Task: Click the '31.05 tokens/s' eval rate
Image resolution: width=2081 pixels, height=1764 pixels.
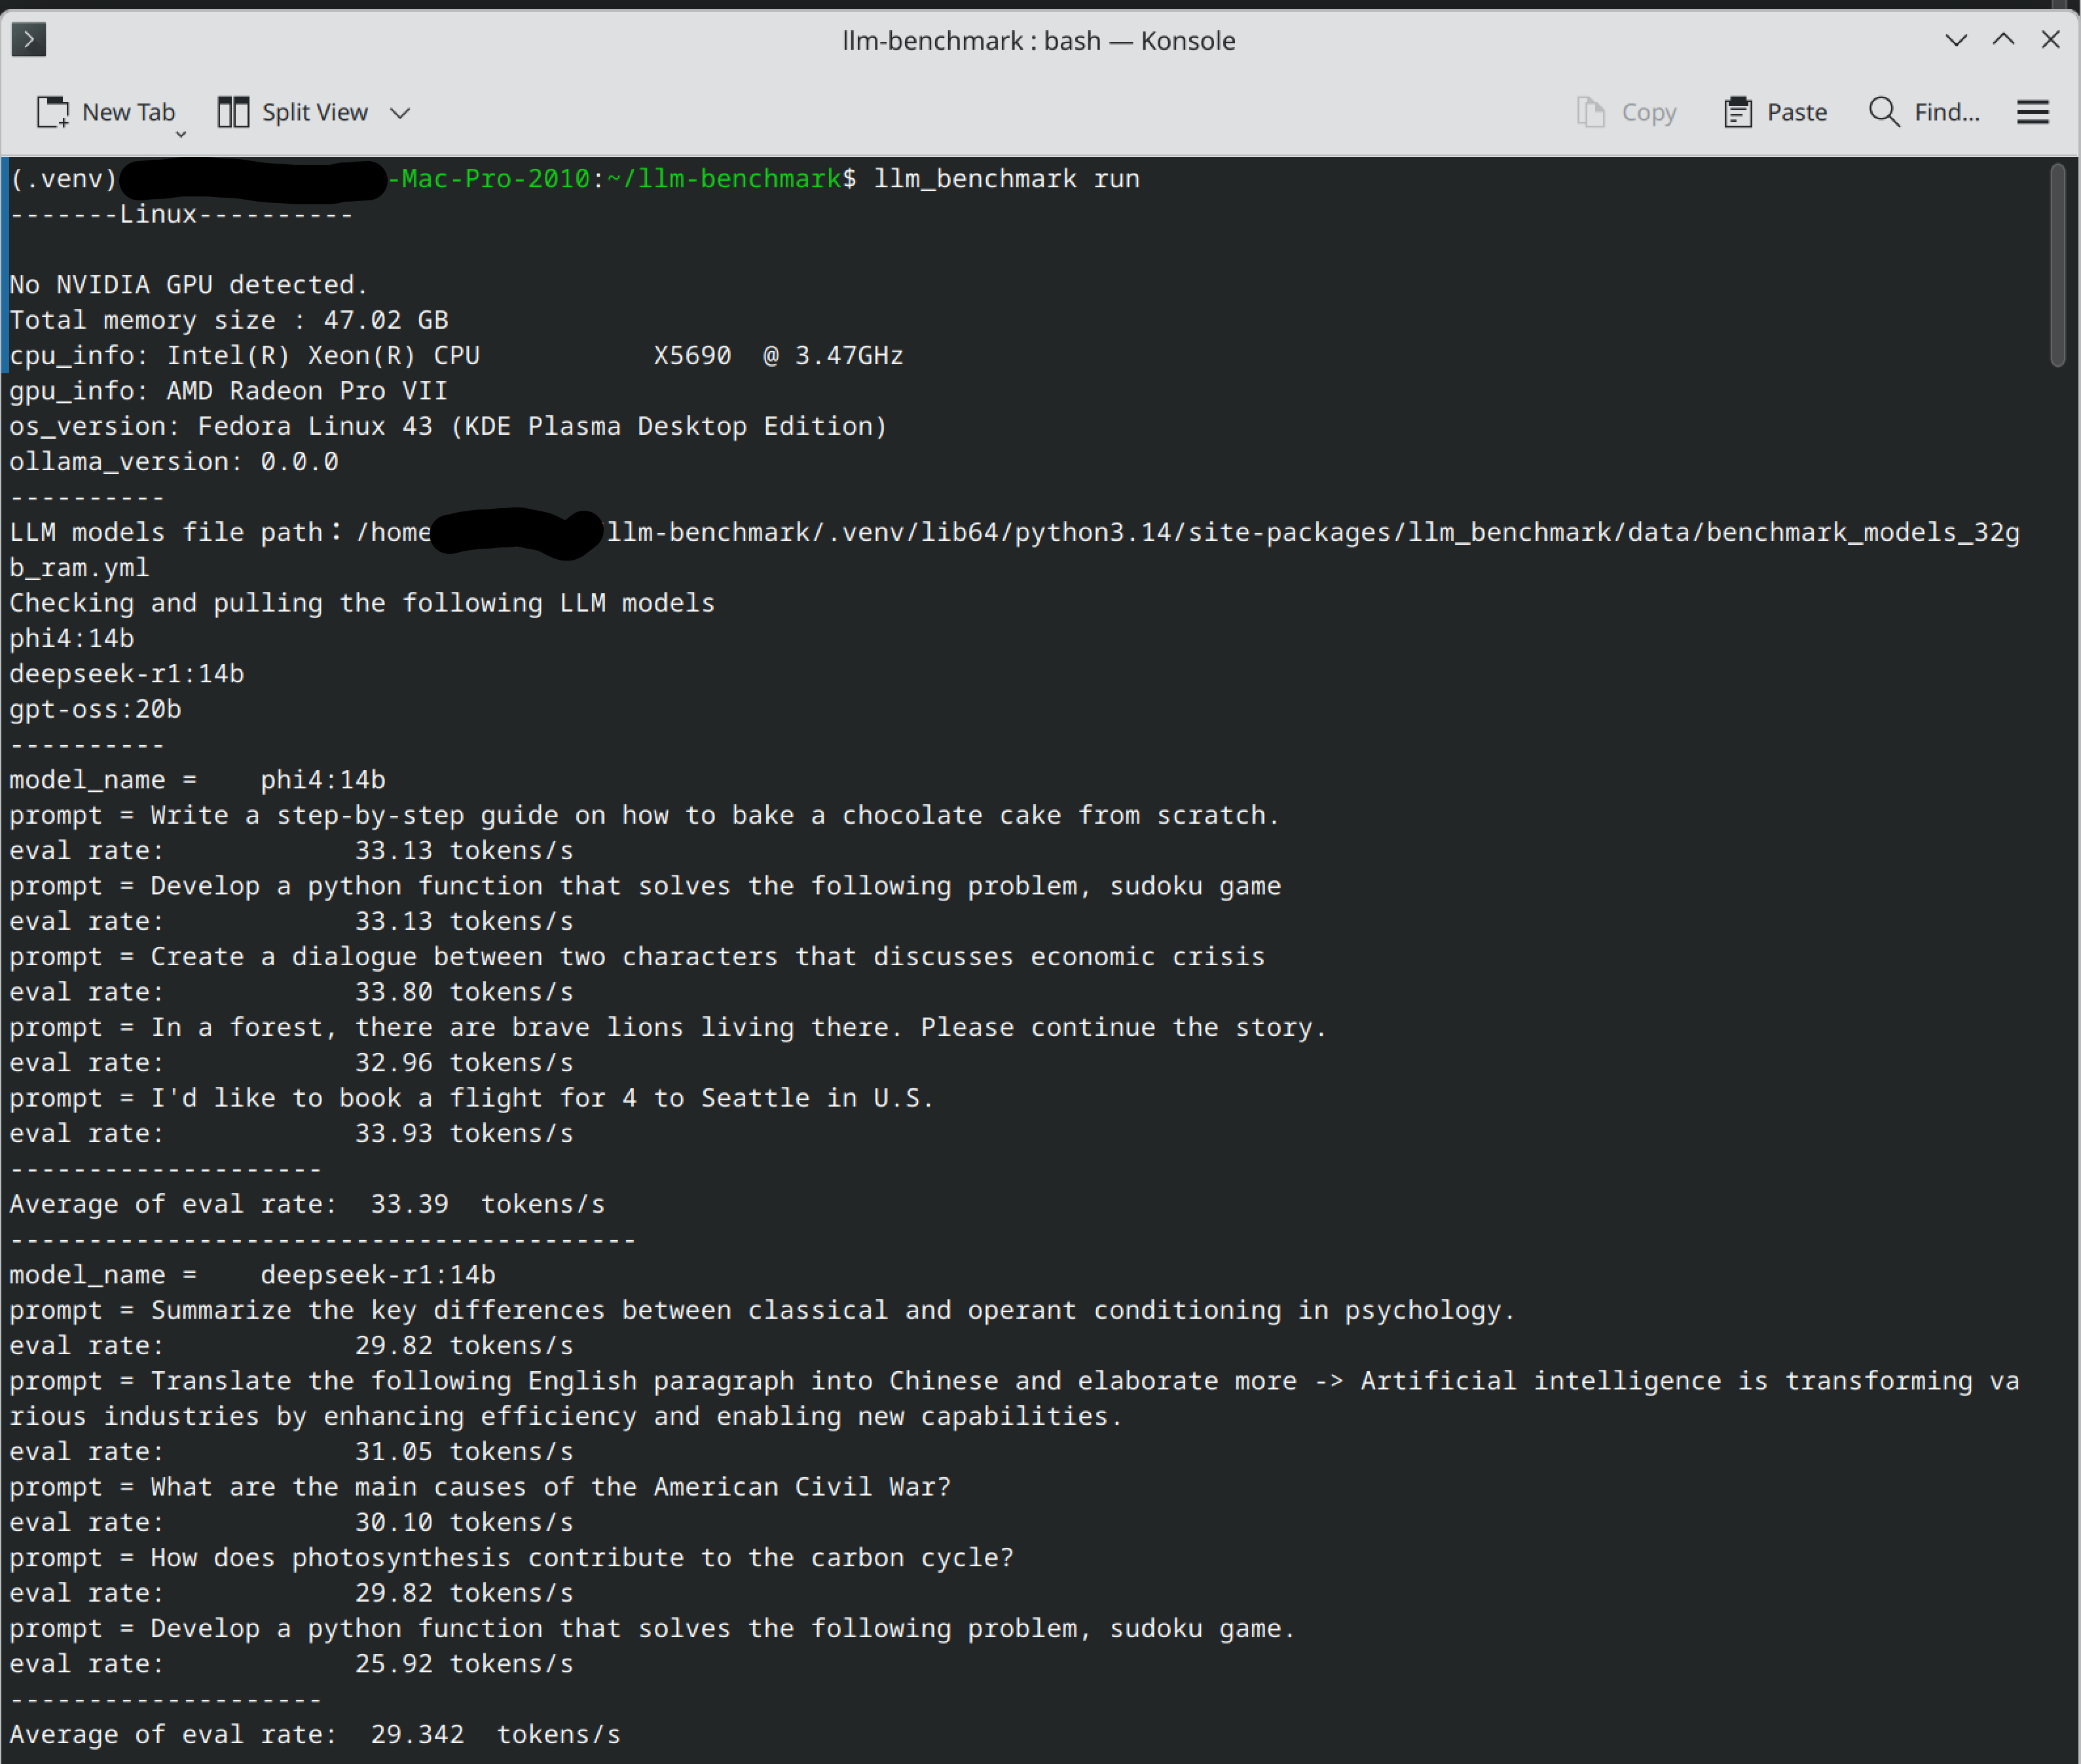Action: 464,1452
